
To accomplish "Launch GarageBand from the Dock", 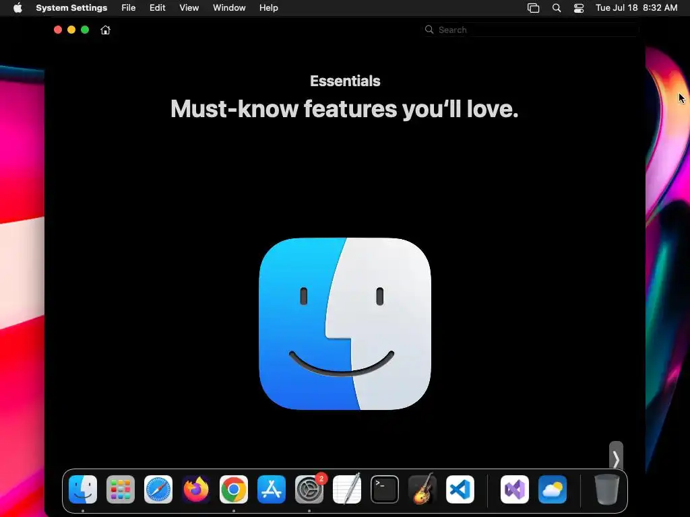I will 422,489.
